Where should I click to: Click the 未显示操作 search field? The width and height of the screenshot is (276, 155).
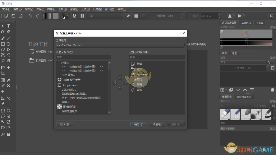84,57
